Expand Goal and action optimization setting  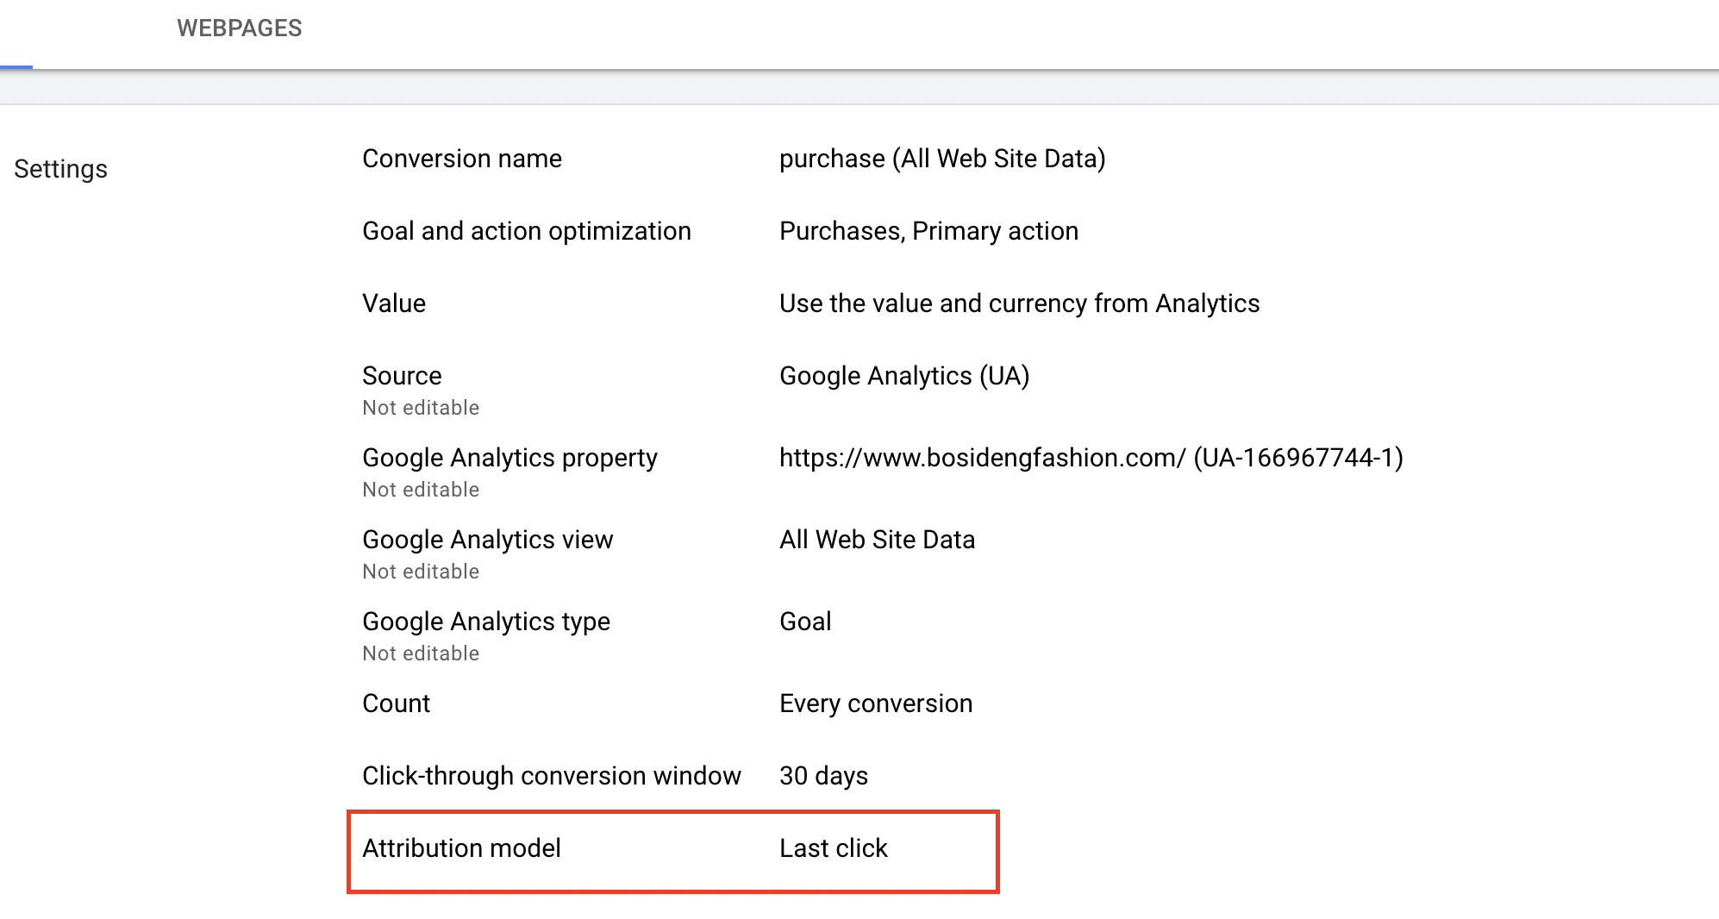[526, 231]
